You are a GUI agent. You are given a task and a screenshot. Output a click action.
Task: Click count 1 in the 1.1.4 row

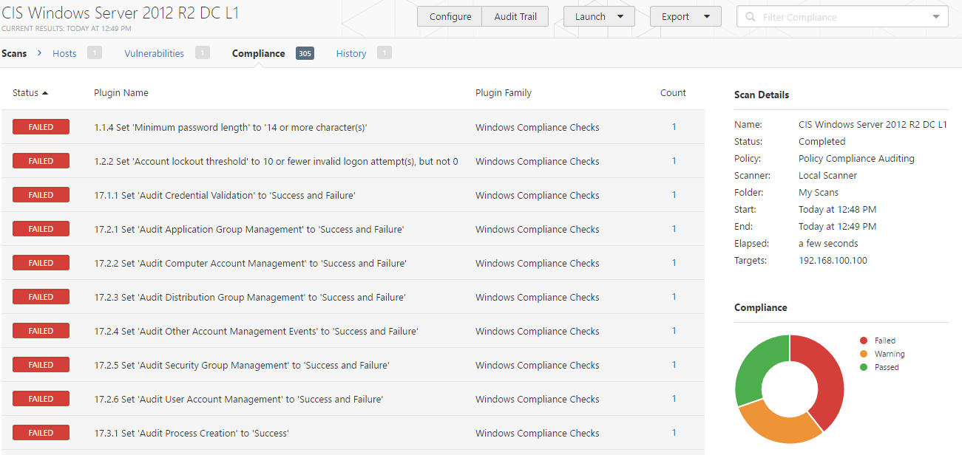[674, 127]
